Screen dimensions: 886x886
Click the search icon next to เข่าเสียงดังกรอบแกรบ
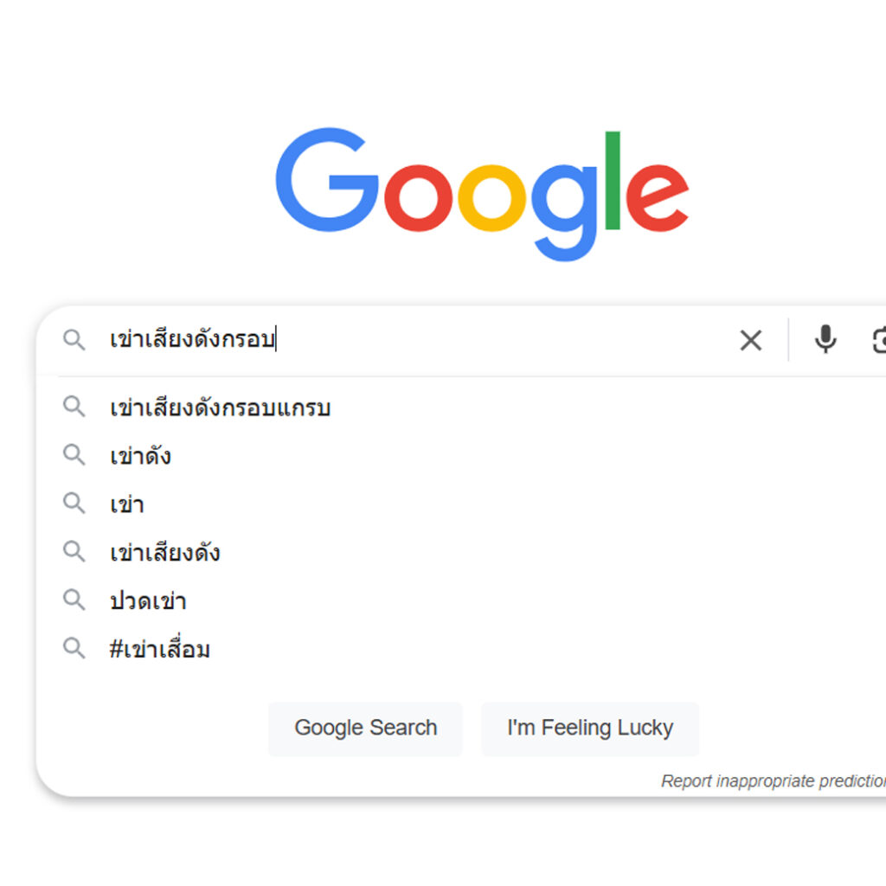pos(74,407)
